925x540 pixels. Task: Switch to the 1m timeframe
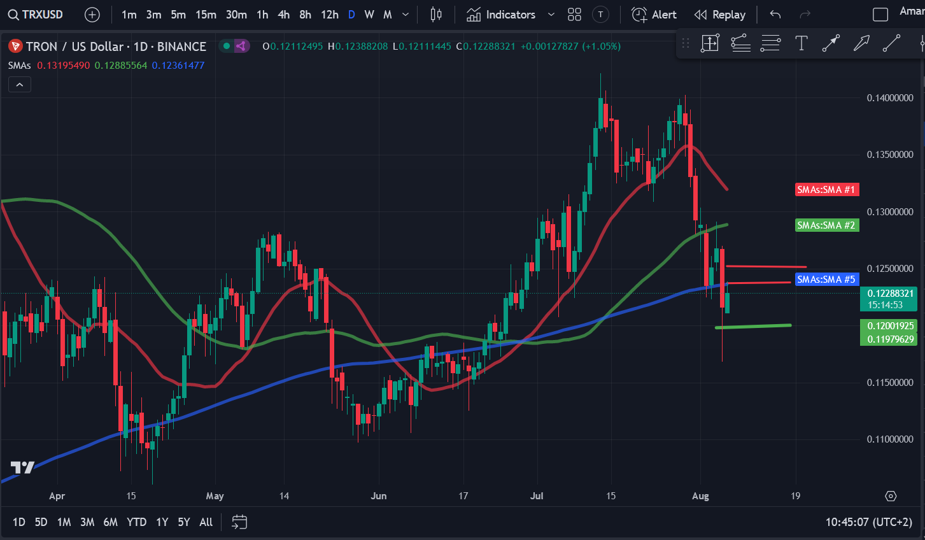click(129, 15)
